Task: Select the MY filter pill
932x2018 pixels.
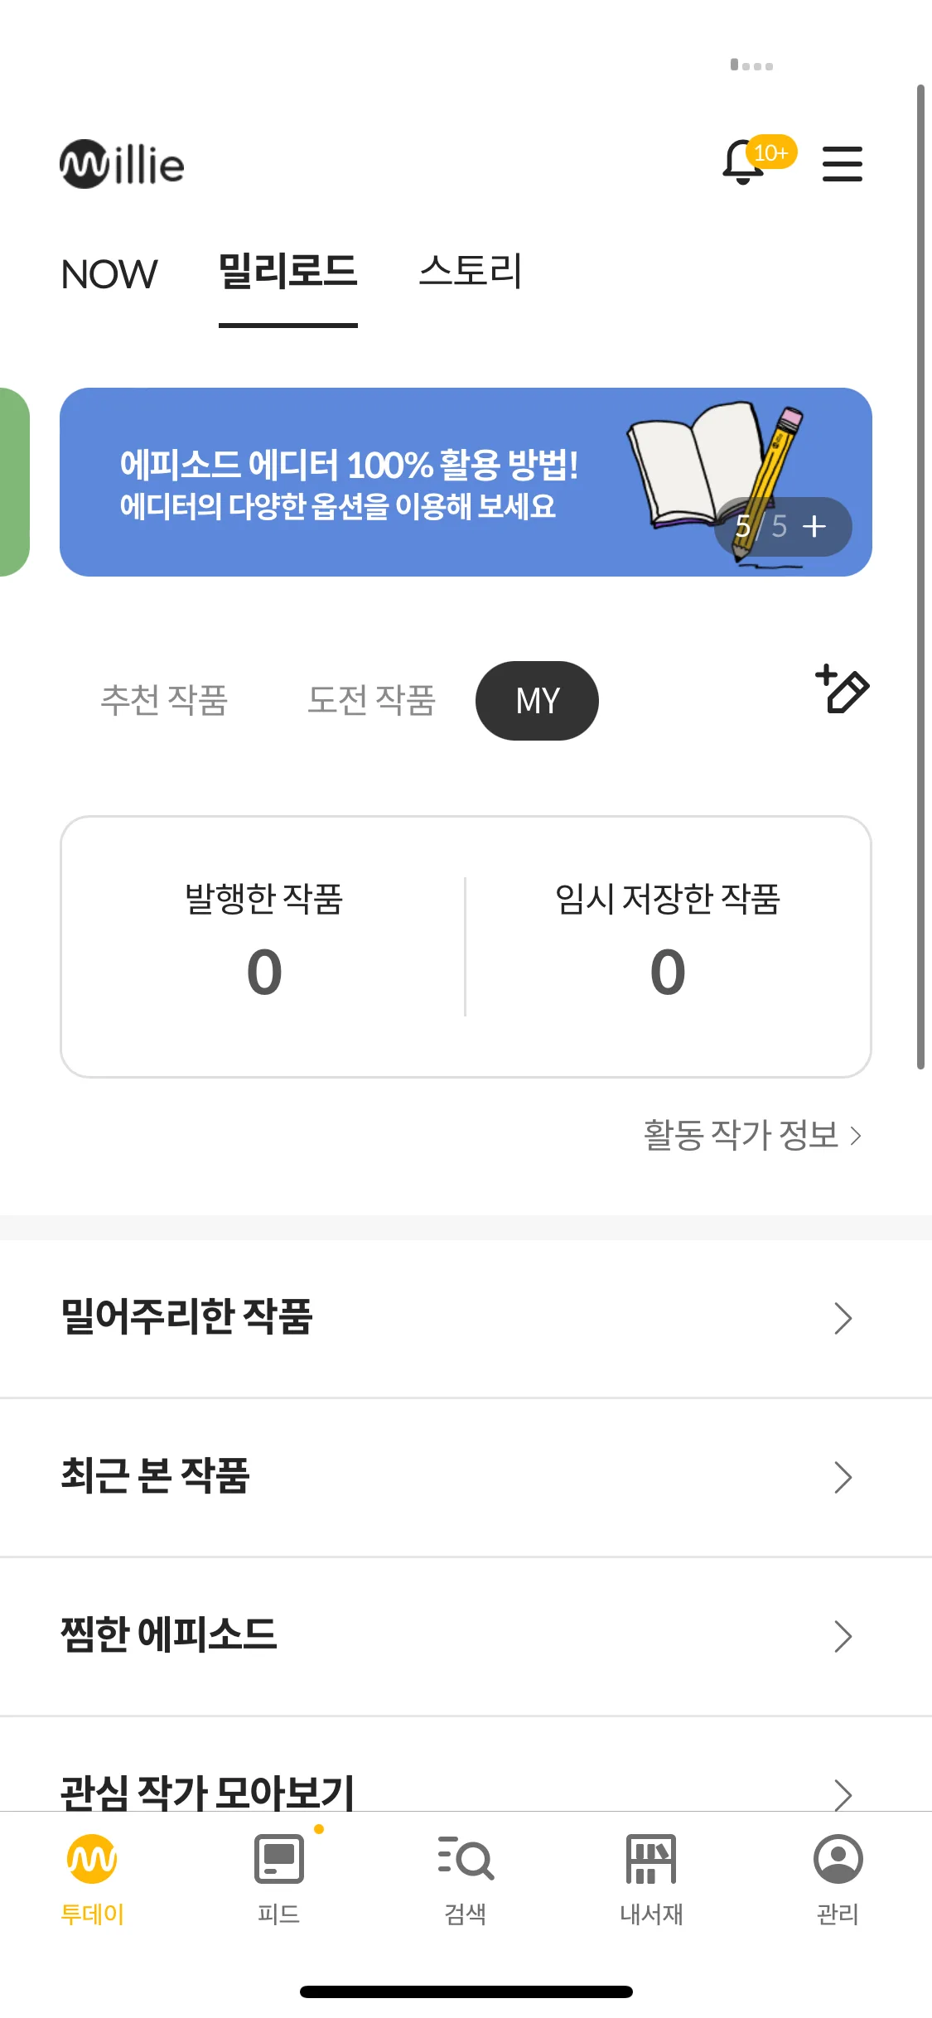Action: [537, 701]
